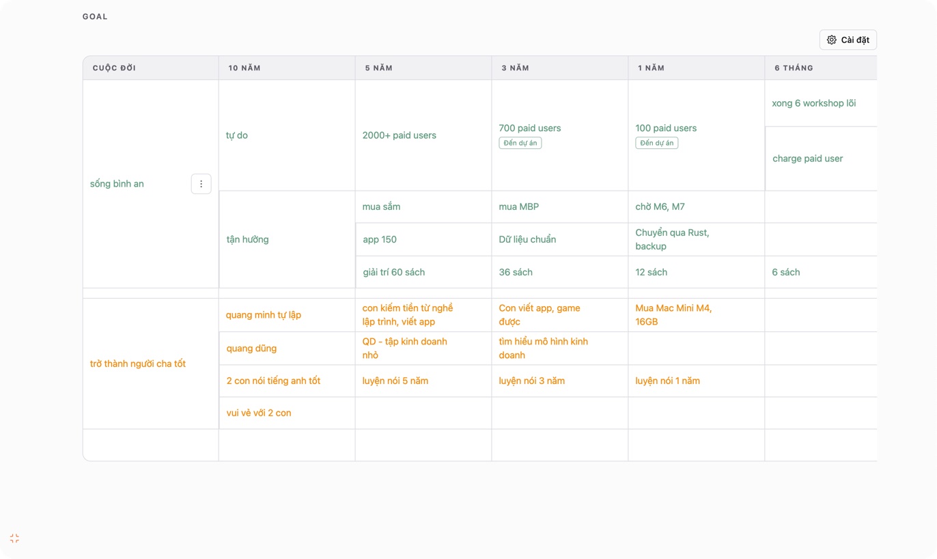937x559 pixels.
Task: Select the 10 NĂM column header
Action: 287,68
